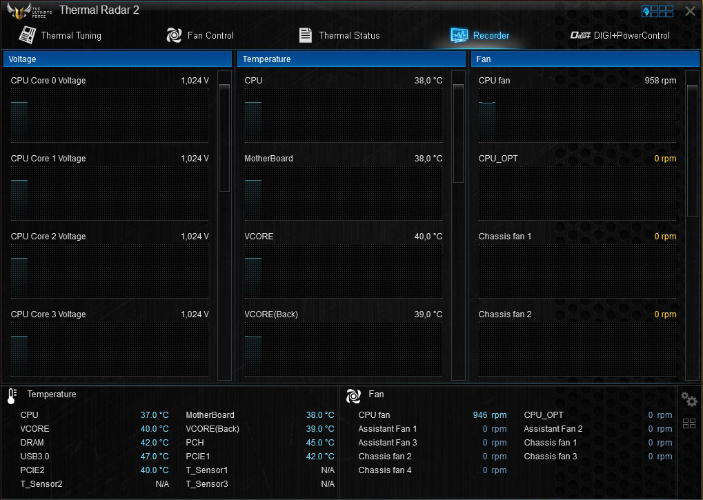Click the Voltage panel scrollbar thumb
This screenshot has width=703, height=500.
(x=225, y=137)
